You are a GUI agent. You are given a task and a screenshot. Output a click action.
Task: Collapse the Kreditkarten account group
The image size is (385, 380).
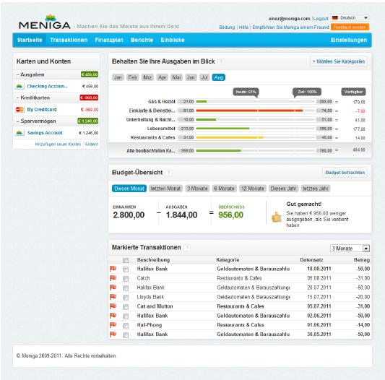click(x=17, y=98)
